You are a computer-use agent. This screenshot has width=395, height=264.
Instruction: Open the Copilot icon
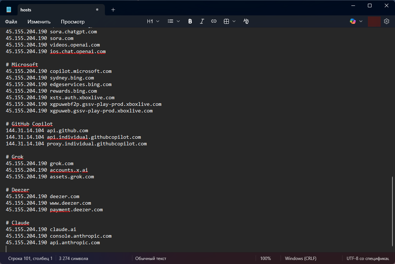coord(353,22)
